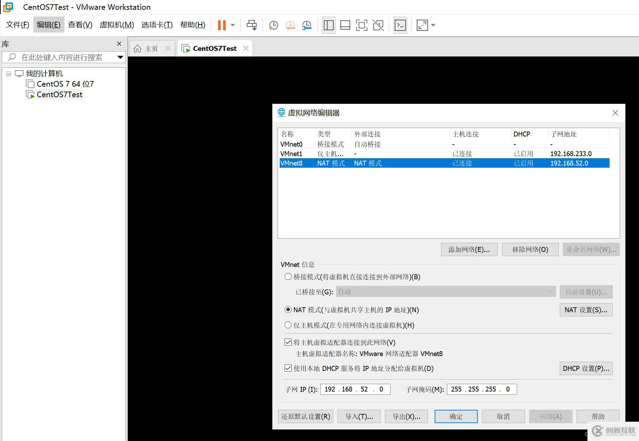The width and height of the screenshot is (639, 441).
Task: Select the VMnet0 network row
Action: [x=444, y=144]
